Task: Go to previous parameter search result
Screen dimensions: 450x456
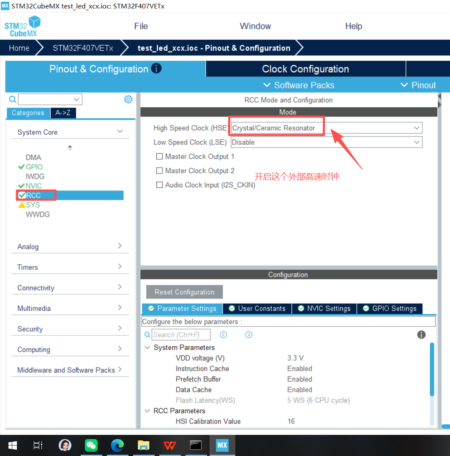Action: pos(223,335)
